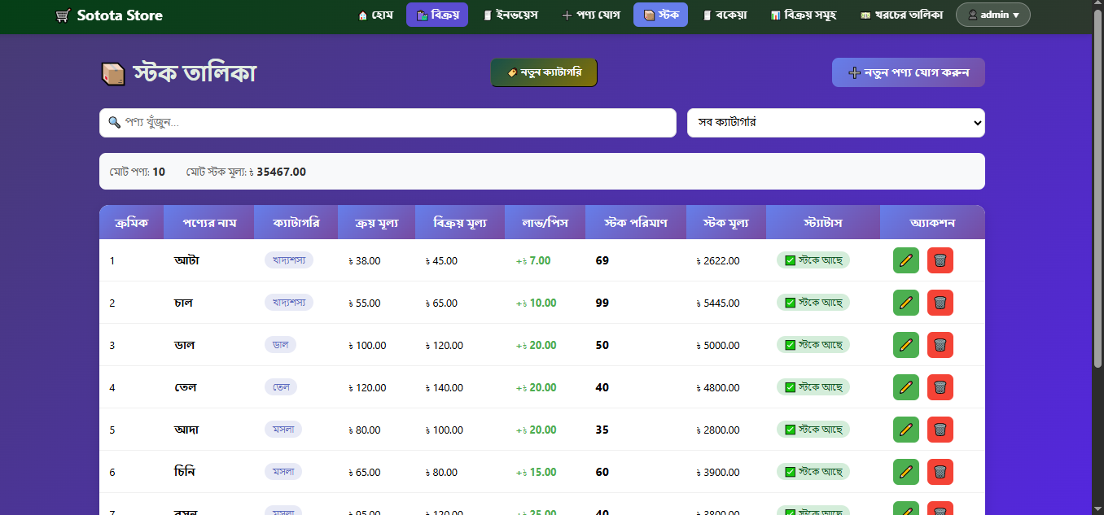
Task: Click the product name চিনি
Action: (x=185, y=472)
